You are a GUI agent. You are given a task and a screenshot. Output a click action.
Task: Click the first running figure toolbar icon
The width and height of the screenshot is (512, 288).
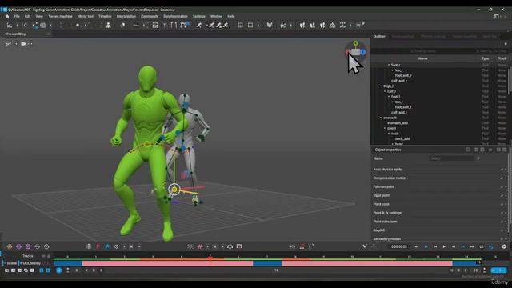(x=199, y=25)
